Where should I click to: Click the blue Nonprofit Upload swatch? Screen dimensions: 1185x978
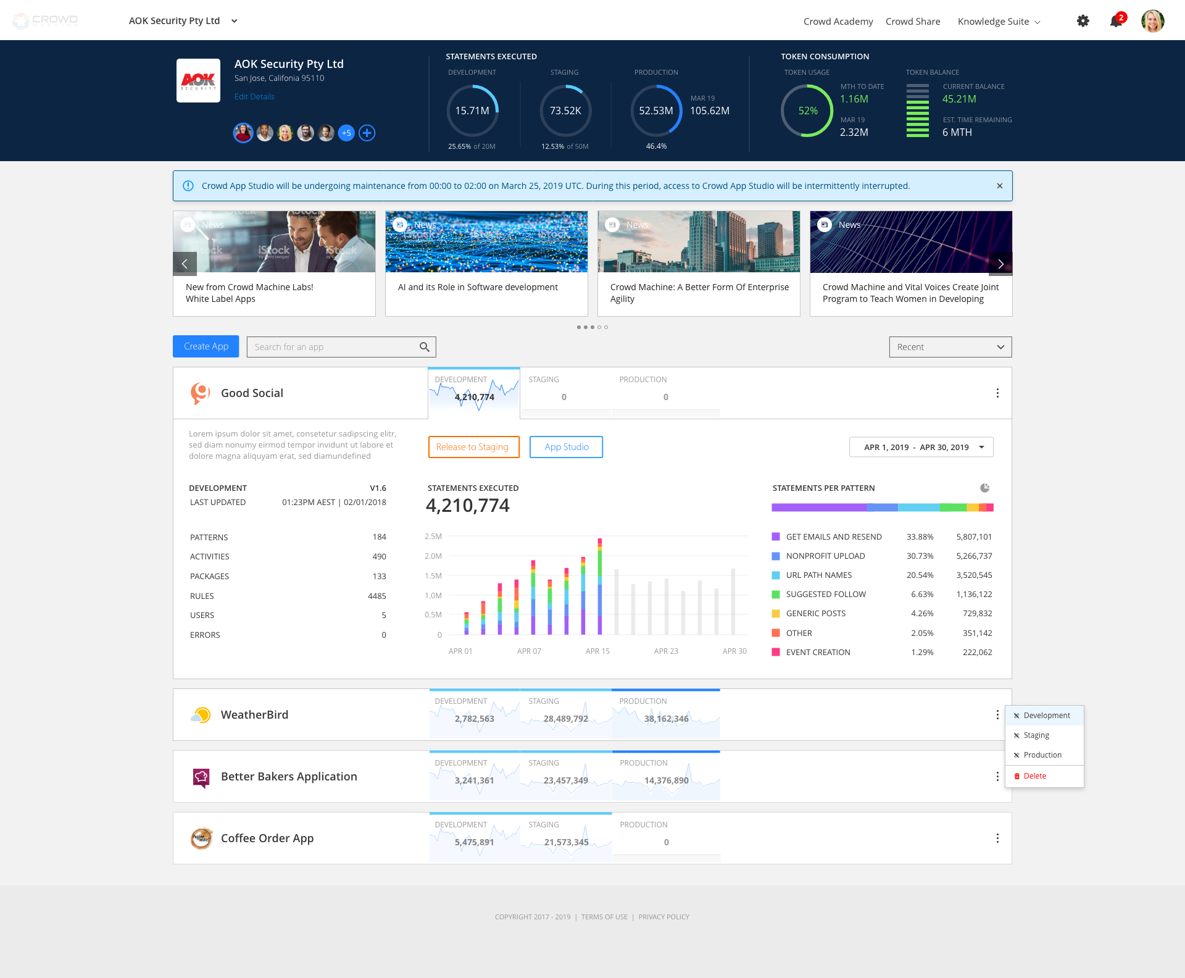[776, 556]
